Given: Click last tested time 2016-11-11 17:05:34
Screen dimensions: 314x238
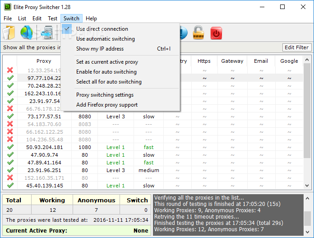Looking at the screenshot, I should [x=121, y=220].
